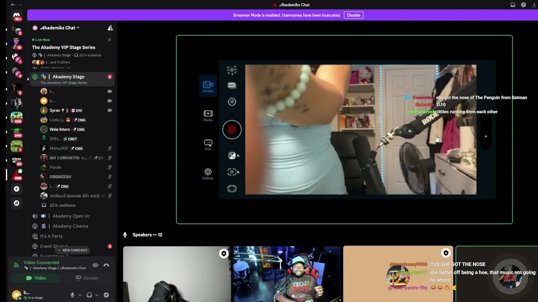This screenshot has width=538, height=302.
Task: Open the Discord inbox icon
Action: click(x=513, y=5)
